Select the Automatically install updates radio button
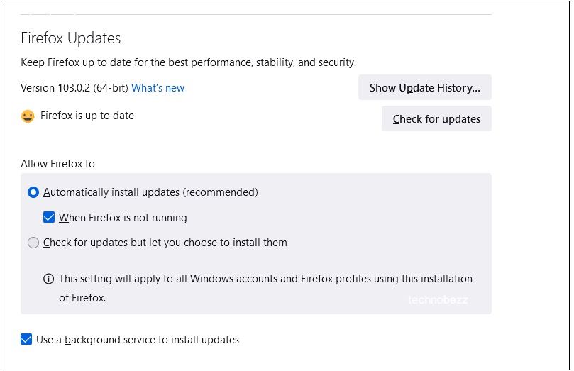574x371 pixels. click(33, 192)
